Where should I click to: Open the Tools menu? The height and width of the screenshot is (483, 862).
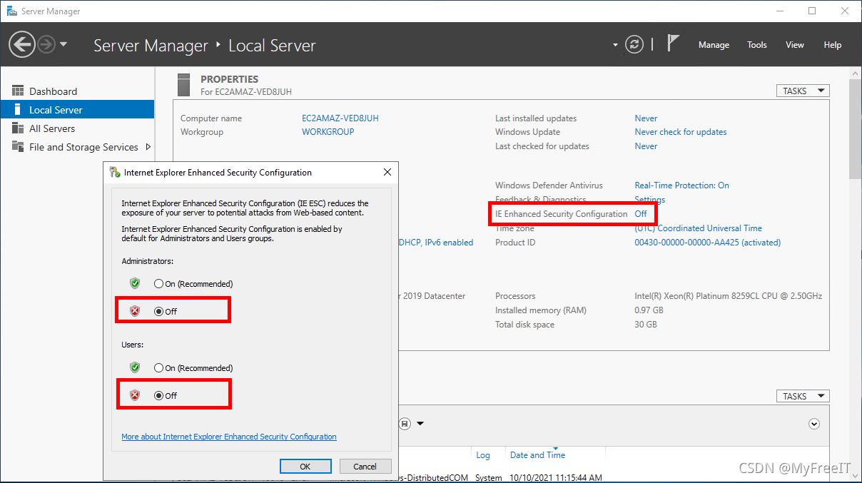click(757, 45)
